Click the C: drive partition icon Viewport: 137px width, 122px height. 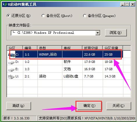[x=12, y=54]
